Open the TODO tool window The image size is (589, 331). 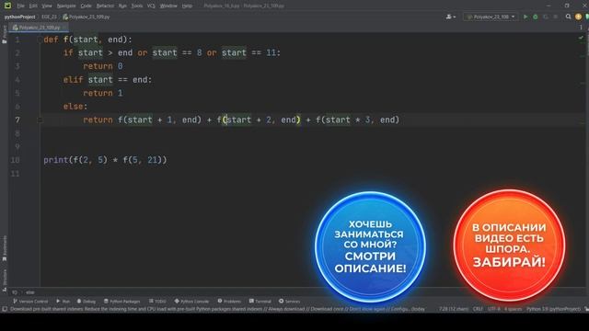point(157,302)
